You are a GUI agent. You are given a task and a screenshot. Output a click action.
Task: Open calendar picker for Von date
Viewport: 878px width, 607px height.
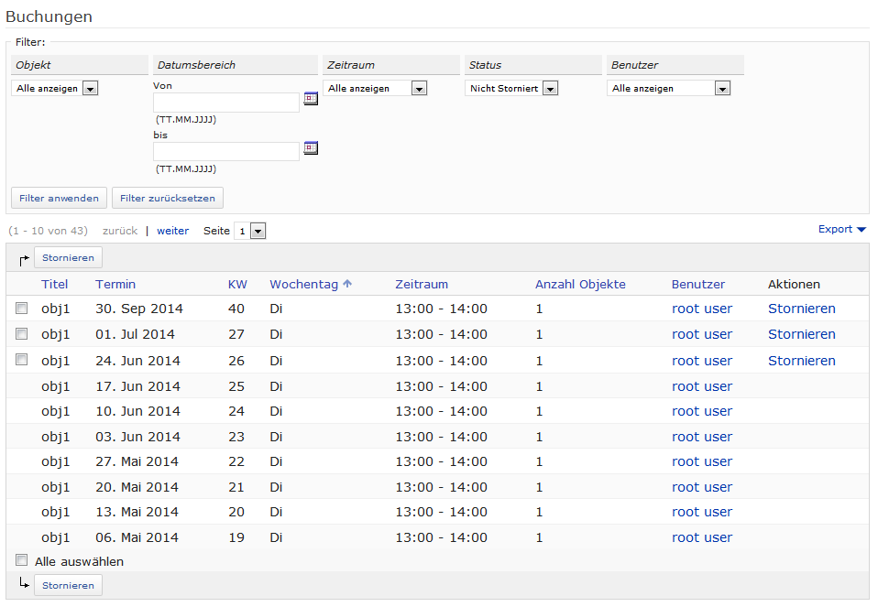310,99
